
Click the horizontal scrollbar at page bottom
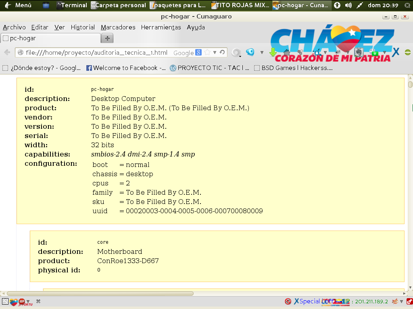100,293
